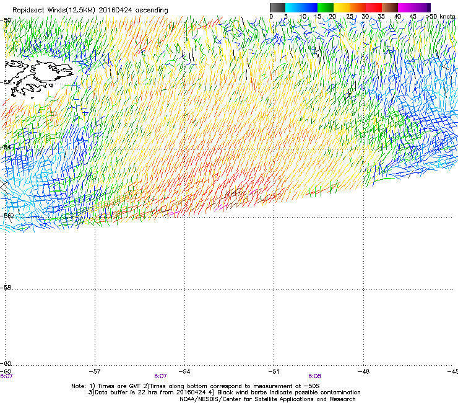Click the '-58' latitude axis label
Screen dimensions: 458x403
[x=6, y=288]
